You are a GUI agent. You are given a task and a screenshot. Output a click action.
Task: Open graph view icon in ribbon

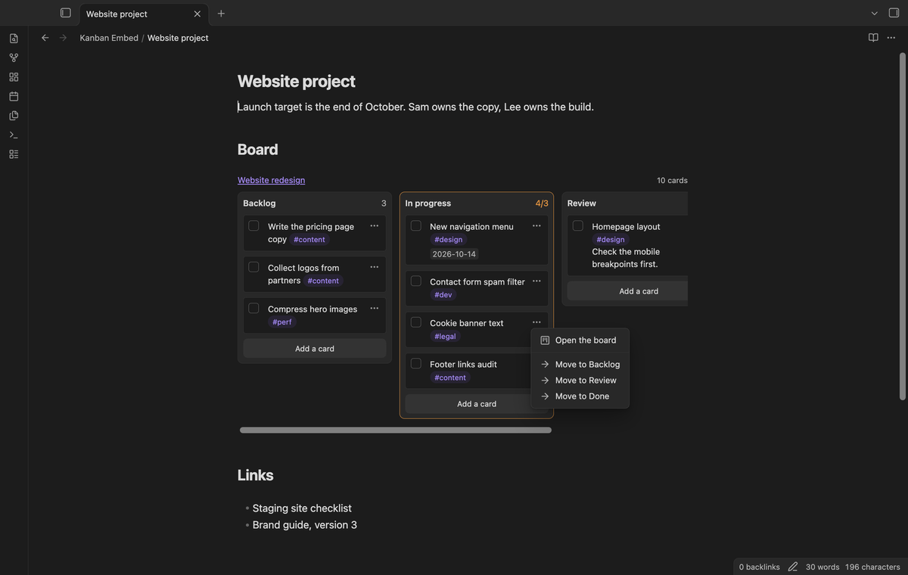[x=14, y=57]
